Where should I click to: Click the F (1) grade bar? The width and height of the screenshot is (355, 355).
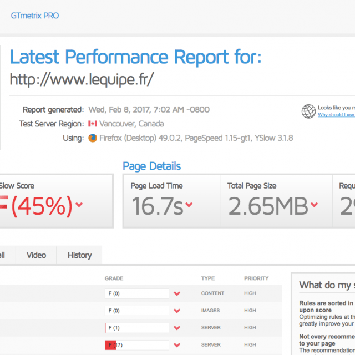137,328
